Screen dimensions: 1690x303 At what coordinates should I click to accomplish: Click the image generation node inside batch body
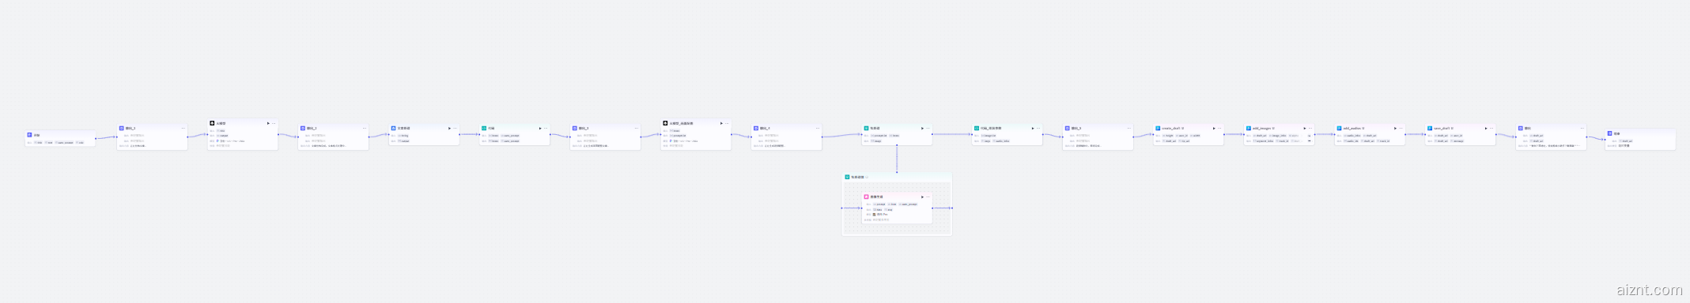(897, 208)
